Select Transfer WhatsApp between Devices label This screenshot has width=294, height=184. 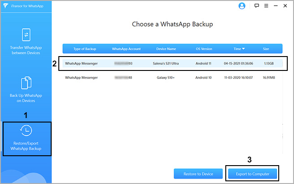pos(26,50)
